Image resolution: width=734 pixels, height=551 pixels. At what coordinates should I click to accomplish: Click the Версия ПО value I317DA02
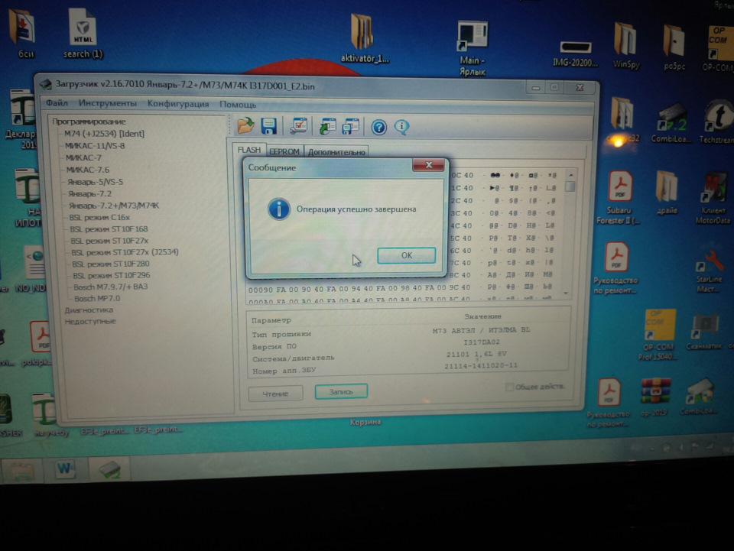point(481,342)
